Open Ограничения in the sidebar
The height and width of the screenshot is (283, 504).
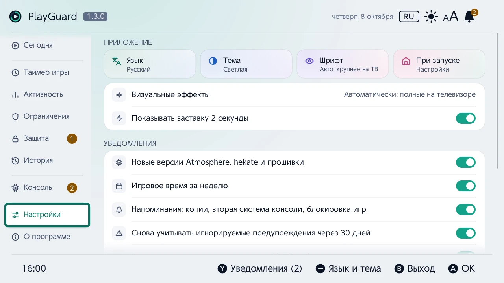coord(47,116)
